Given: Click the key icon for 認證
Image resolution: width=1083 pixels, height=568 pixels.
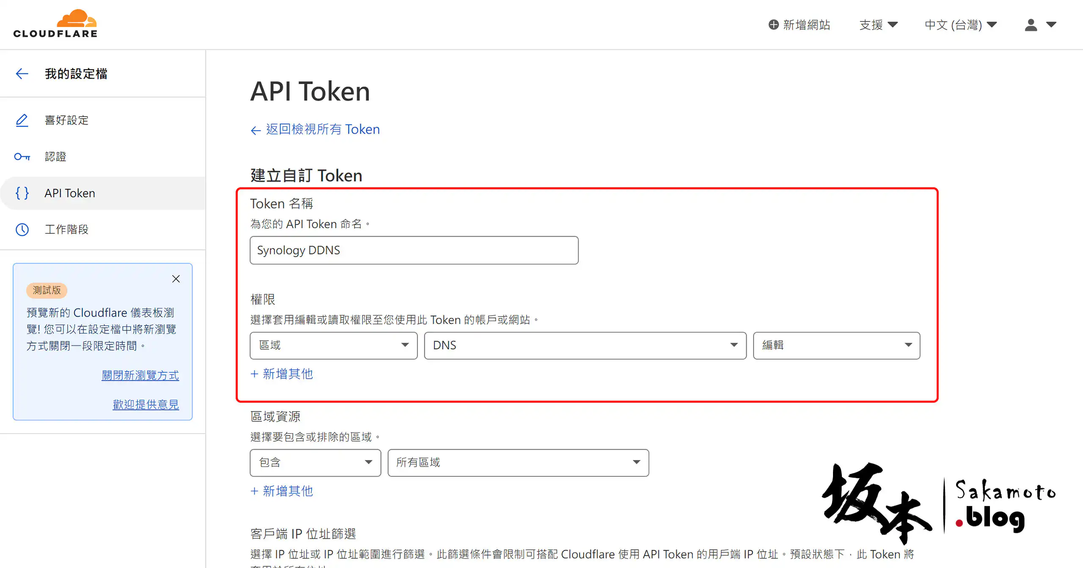Looking at the screenshot, I should point(22,157).
